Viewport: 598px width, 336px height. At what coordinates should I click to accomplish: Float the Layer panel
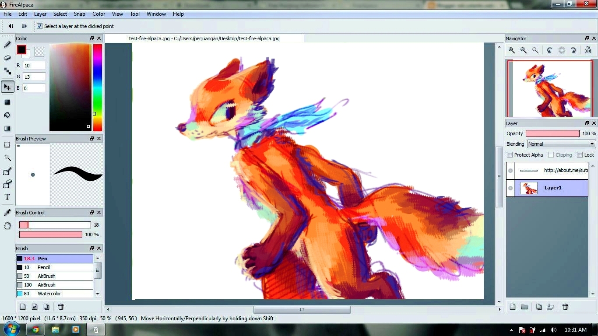tap(587, 123)
